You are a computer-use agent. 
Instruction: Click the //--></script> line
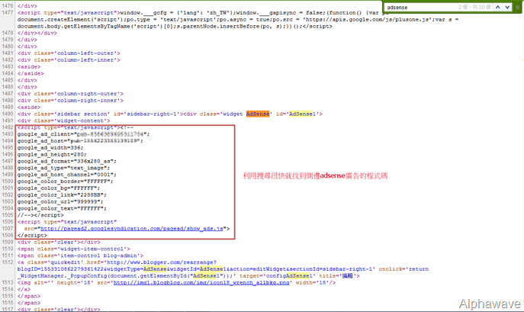pos(40,215)
